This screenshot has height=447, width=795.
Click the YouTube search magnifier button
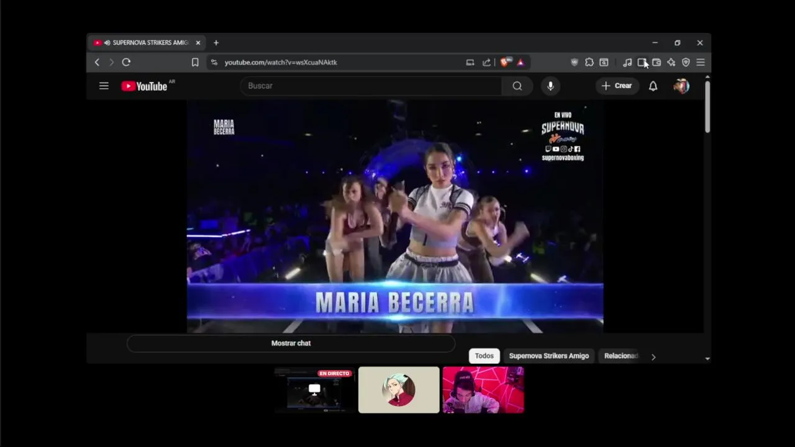coord(517,86)
